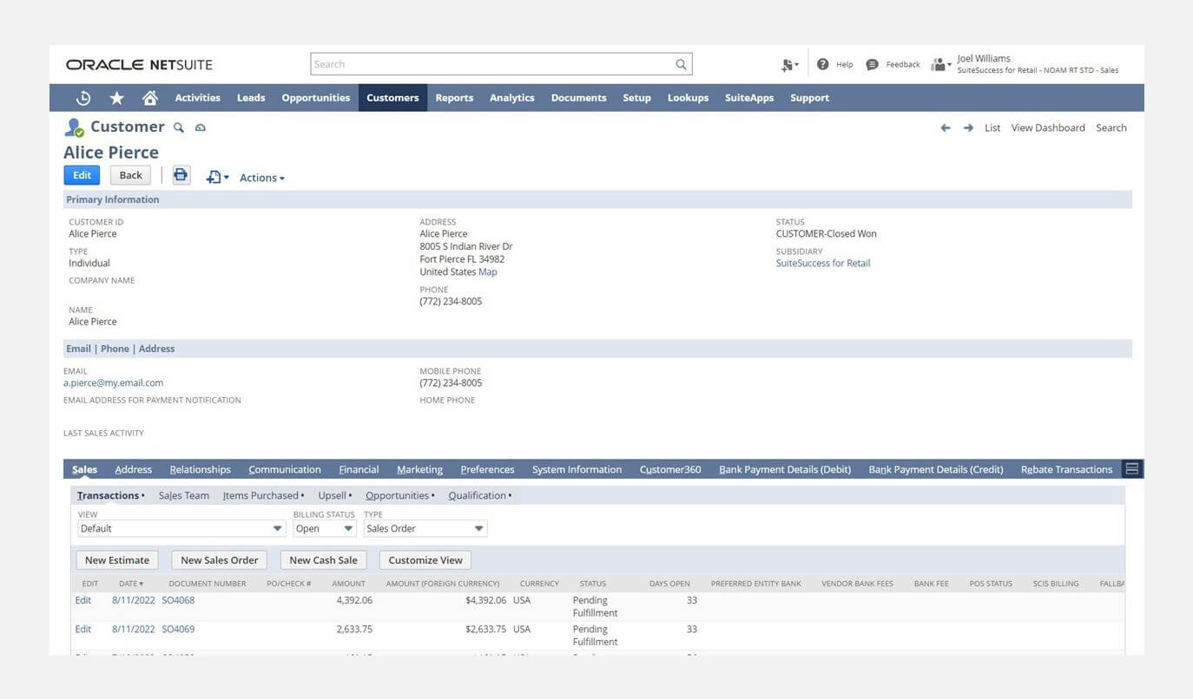Open sales order SO4068 link

[178, 600]
